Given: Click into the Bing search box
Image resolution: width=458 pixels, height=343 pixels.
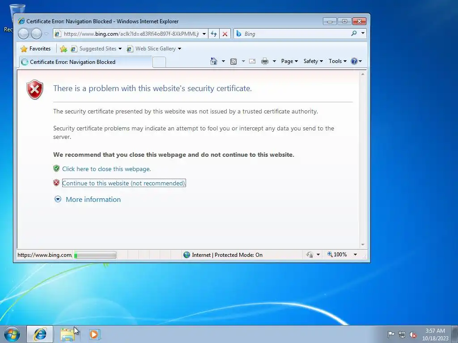Looking at the screenshot, I should (292, 34).
